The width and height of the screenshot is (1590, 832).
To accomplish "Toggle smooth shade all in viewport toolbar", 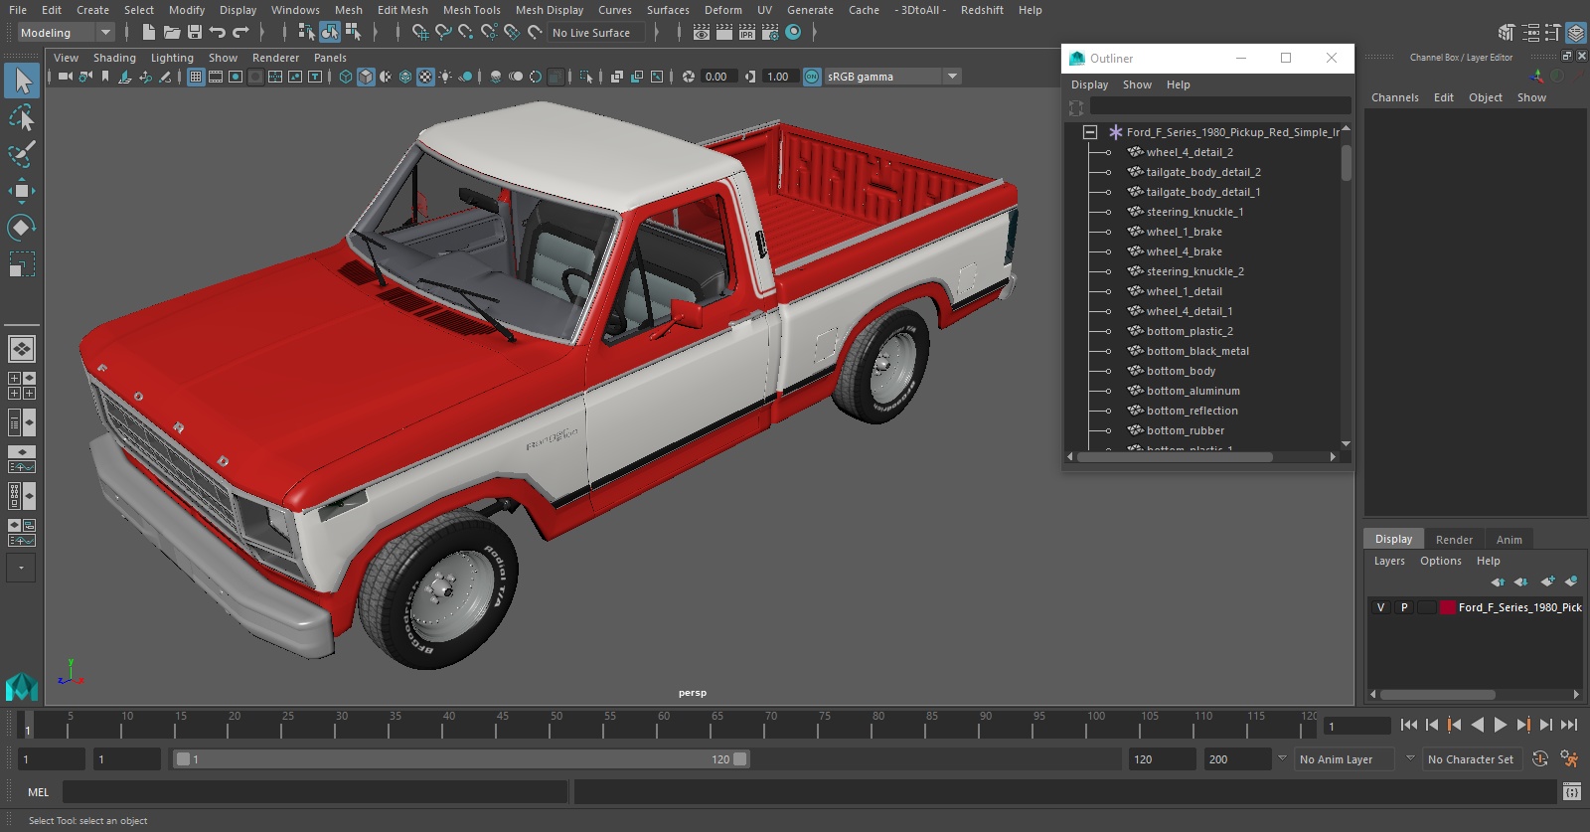I will tap(366, 77).
